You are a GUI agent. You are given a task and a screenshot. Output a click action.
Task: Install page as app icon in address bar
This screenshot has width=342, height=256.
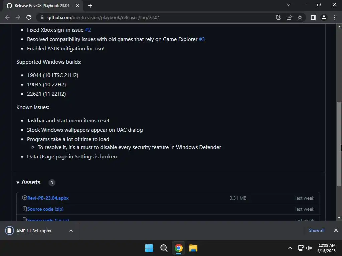pyautogui.click(x=278, y=17)
